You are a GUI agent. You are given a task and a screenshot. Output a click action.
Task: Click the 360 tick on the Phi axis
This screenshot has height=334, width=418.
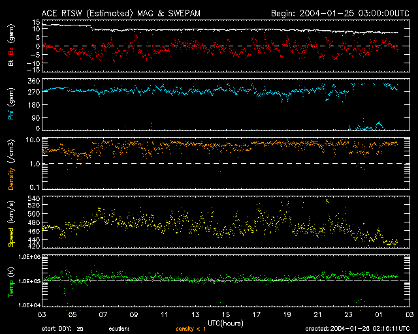point(33,81)
